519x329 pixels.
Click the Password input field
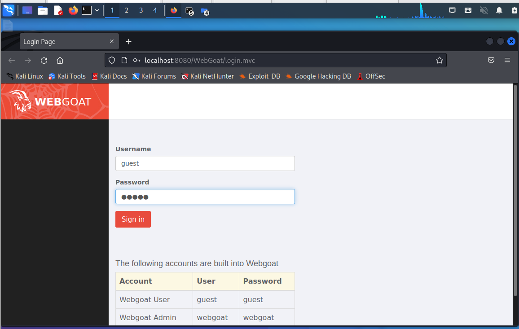(x=205, y=197)
